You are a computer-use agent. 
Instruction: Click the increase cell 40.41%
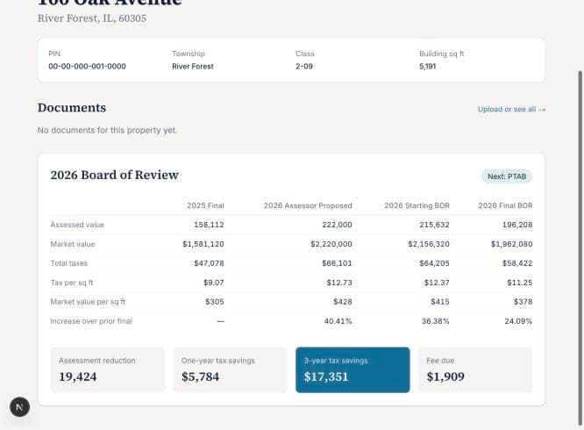tap(338, 321)
